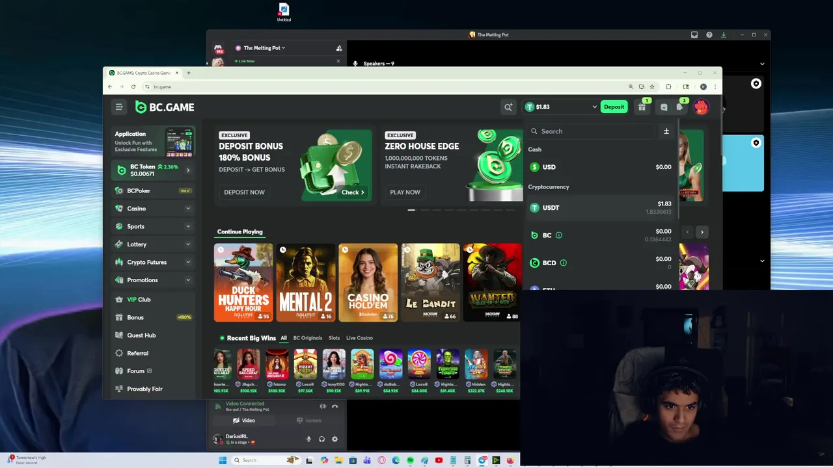Open Referral in sidebar
Image resolution: width=833 pixels, height=468 pixels.
pyautogui.click(x=153, y=353)
